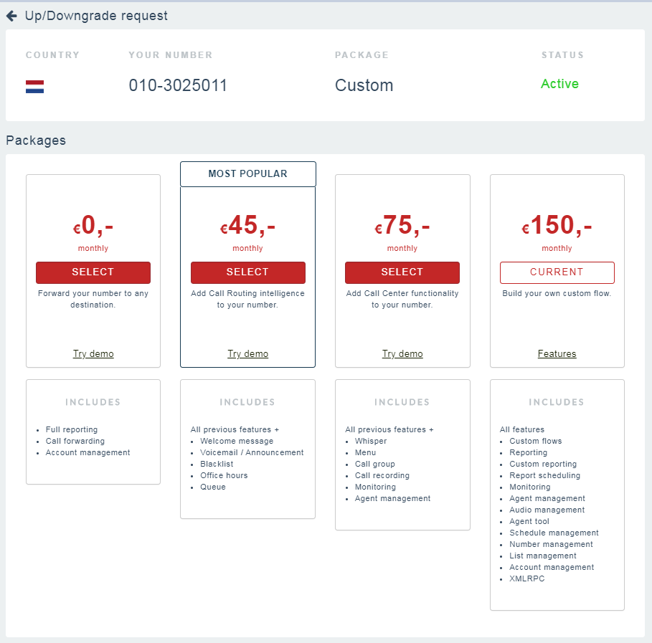
Task: Click the phone number 010-3025011
Action: click(x=178, y=86)
